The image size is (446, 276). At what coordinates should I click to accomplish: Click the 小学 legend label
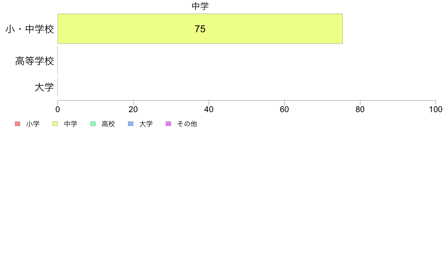33,124
